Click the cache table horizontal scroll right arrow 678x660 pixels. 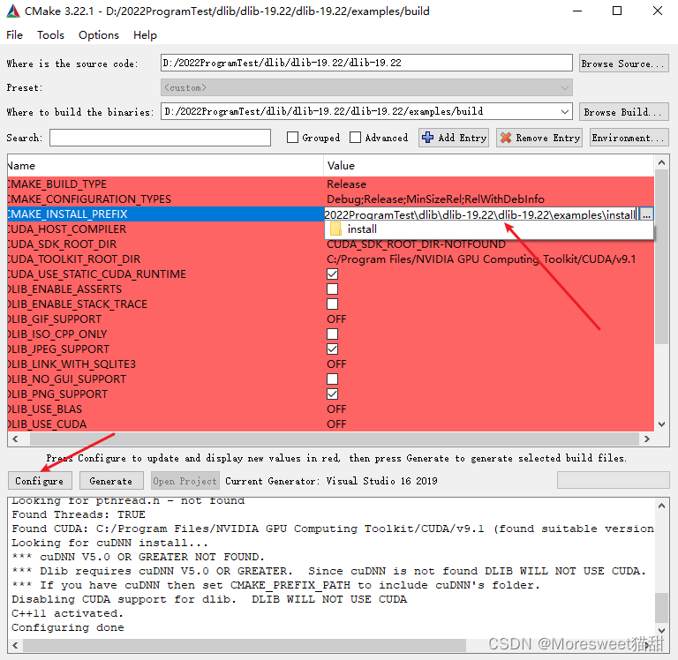647,439
